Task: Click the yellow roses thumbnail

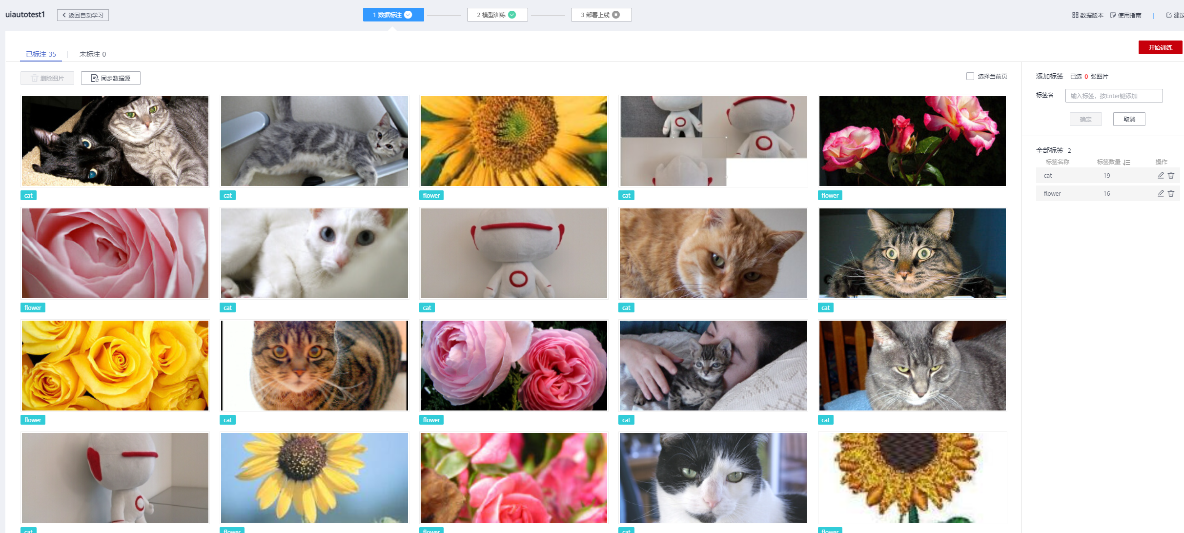Action: [x=115, y=365]
